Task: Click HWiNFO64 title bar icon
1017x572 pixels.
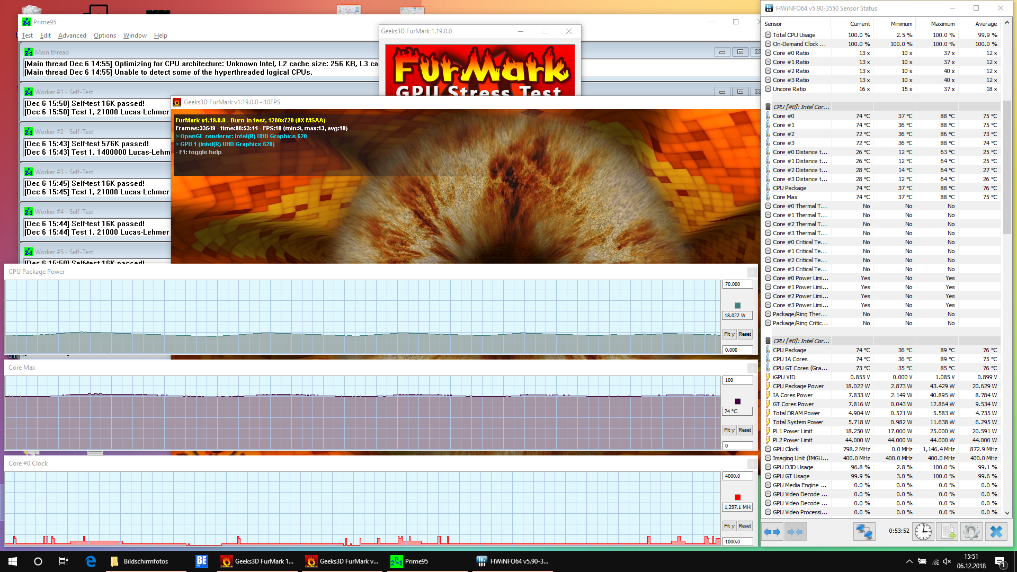Action: click(769, 8)
